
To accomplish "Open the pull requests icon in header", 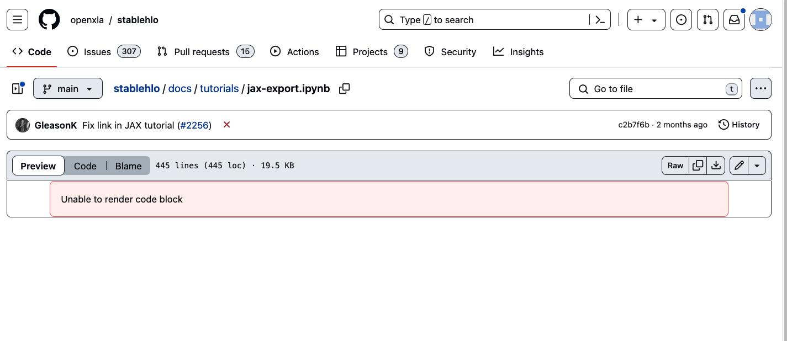I will tap(707, 20).
